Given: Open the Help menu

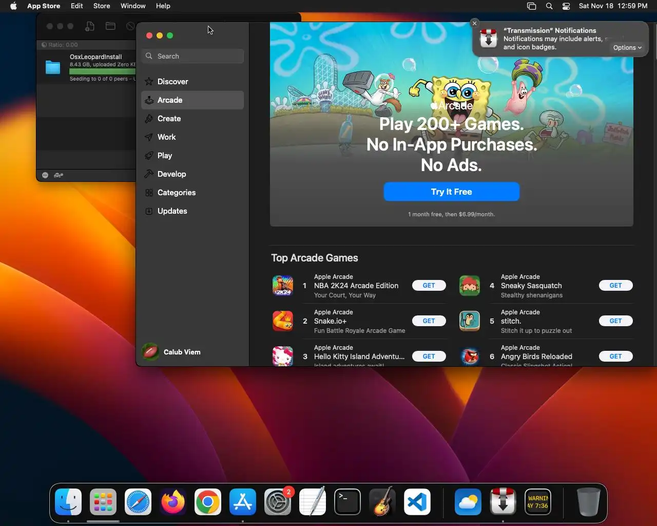Looking at the screenshot, I should (x=163, y=6).
